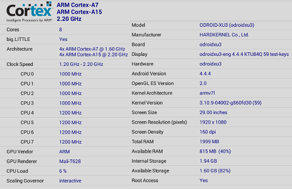Screen dimensions: 292x189
Task: Click the Cortex logo image
Action: coord(29,12)
